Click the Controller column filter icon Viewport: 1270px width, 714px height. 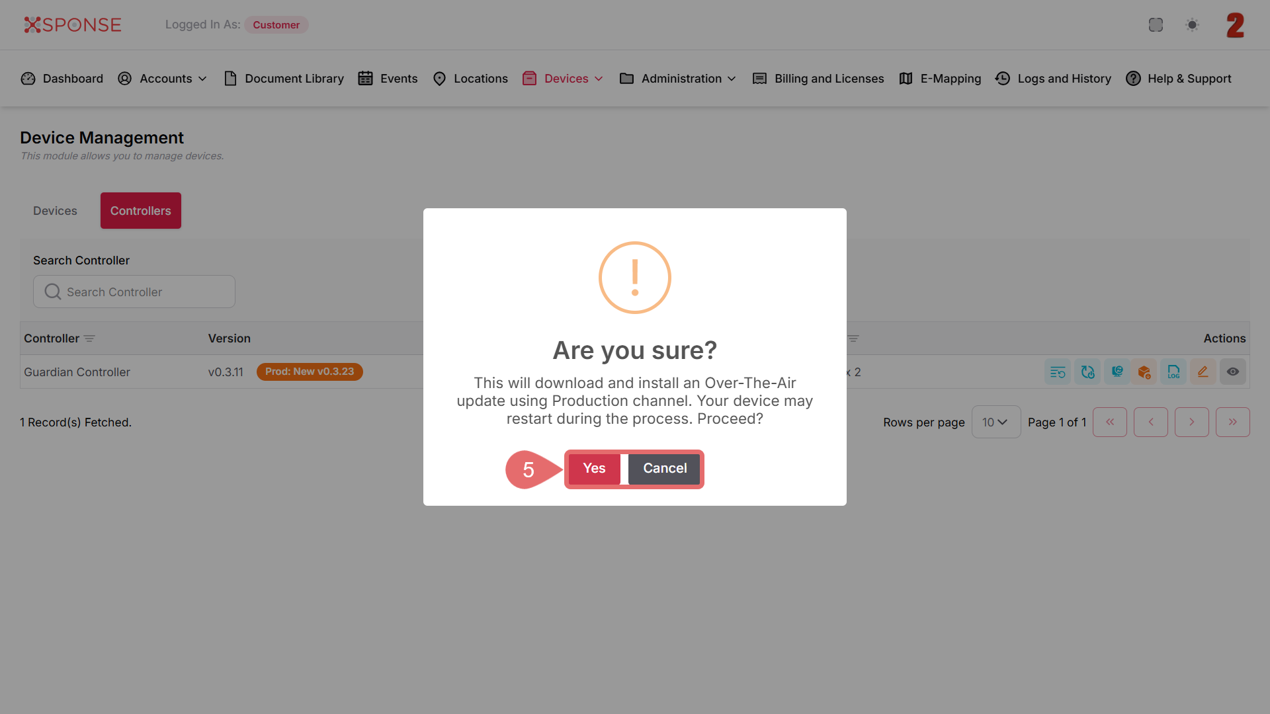coord(90,338)
